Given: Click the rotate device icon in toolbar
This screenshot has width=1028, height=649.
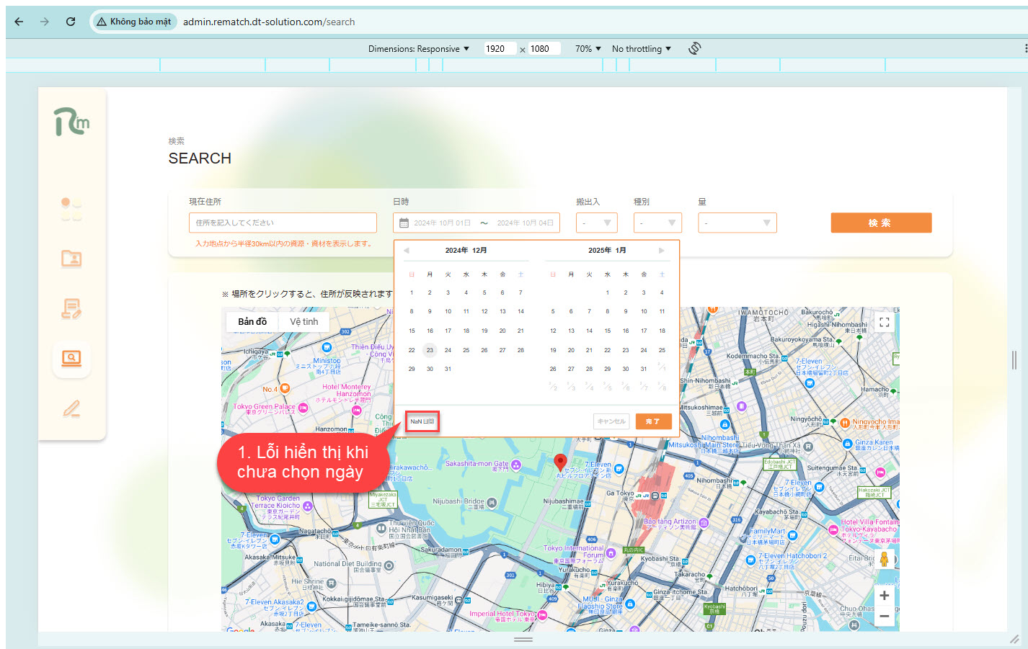Looking at the screenshot, I should coord(694,48).
